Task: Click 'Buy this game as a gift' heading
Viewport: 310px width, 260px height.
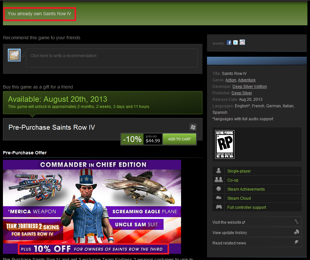Action: 38,87
